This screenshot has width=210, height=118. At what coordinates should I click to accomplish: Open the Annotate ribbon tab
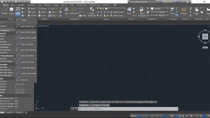point(21,5)
